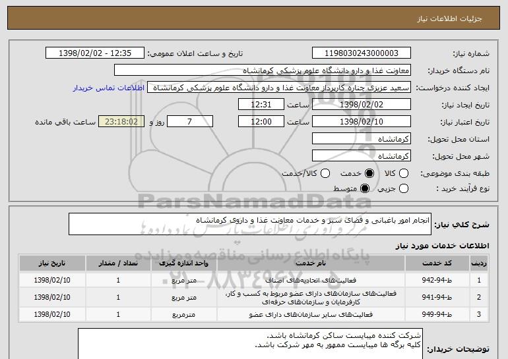Click remaining days field showing 7
The height and width of the screenshot is (359, 508).
tap(190, 122)
